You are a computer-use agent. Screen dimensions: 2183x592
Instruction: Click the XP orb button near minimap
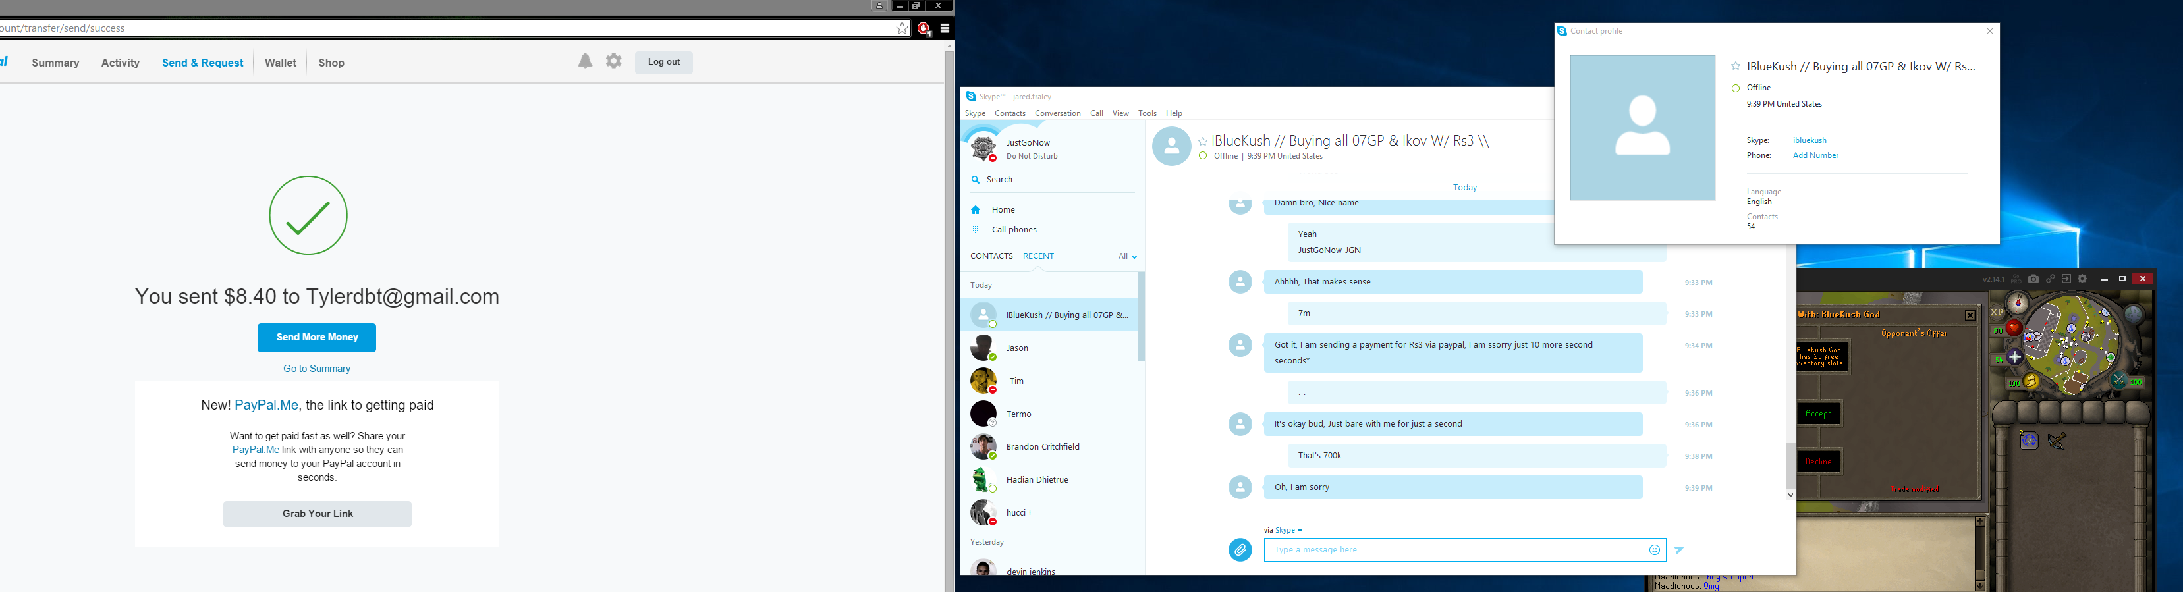tap(1997, 313)
